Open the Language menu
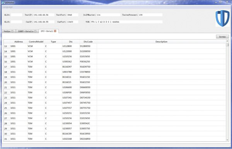The image size is (232, 149). (8, 7)
